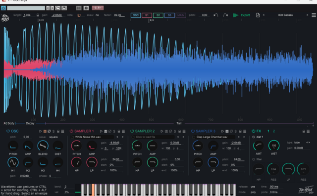The width and height of the screenshot is (317, 196).
Task: Click the new preset document icon
Action: (x=258, y=15)
